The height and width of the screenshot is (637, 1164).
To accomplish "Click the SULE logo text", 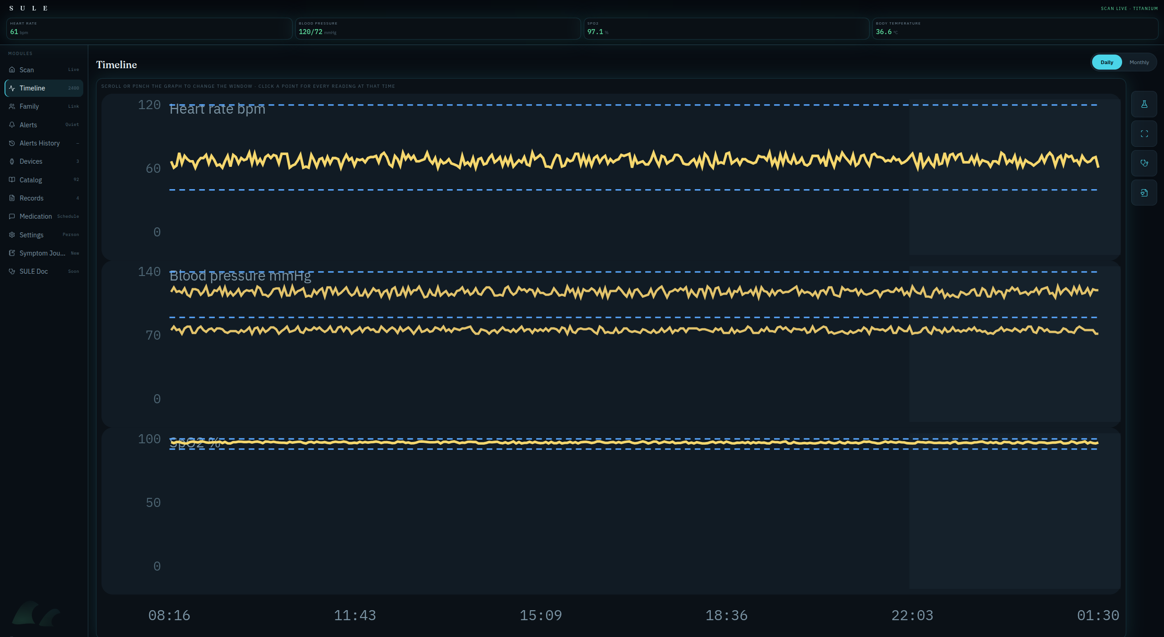I will click(28, 8).
